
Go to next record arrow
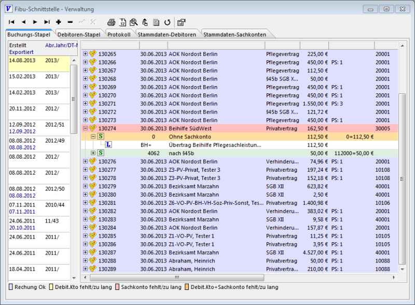click(35, 22)
